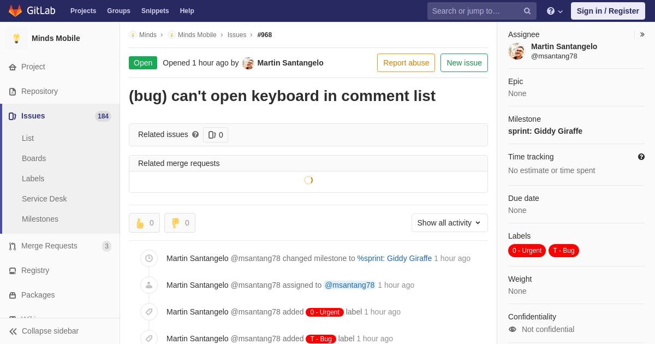Image resolution: width=655 pixels, height=344 pixels.
Task: Click the Collapse sidebar chevrons icon
Action: click(x=13, y=331)
